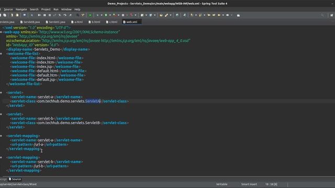Click the Suspend (pause) debug icon
335x188 pixels.
point(44,15)
